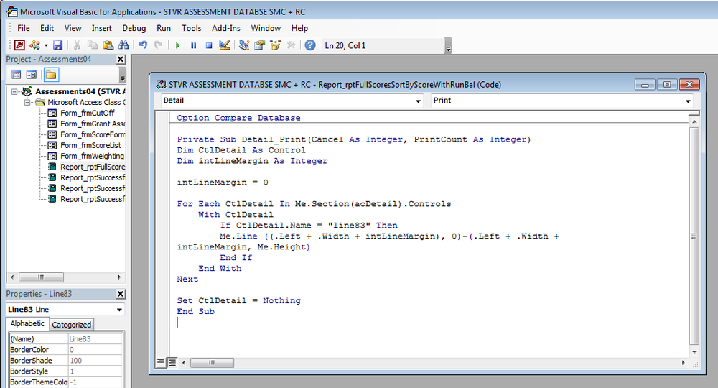The height and width of the screenshot is (388, 718).
Task: Open Project Explorer toolbar icon
Action: pos(244,45)
